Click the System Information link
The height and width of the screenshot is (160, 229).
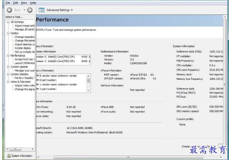pos(22,156)
